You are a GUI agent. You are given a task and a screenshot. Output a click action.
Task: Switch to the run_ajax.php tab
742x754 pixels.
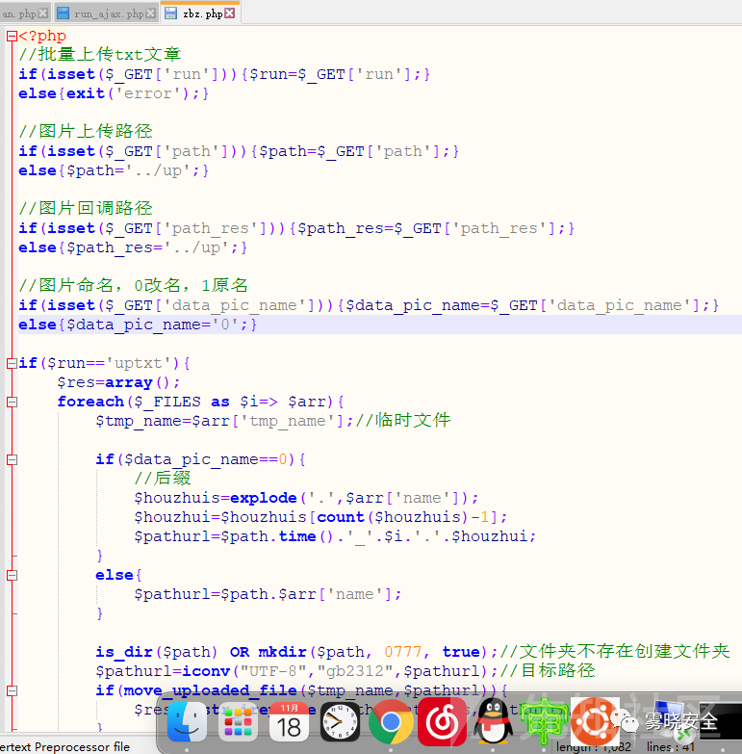(109, 13)
